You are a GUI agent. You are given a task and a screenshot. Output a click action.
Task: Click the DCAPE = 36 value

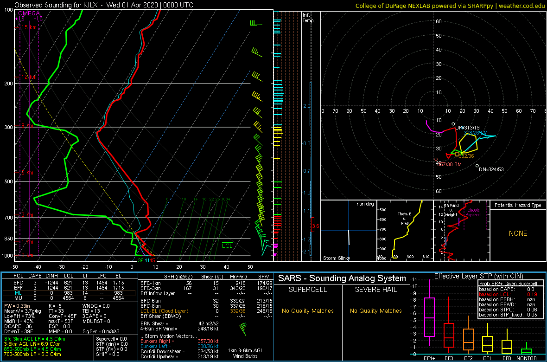pyautogui.click(x=18, y=326)
